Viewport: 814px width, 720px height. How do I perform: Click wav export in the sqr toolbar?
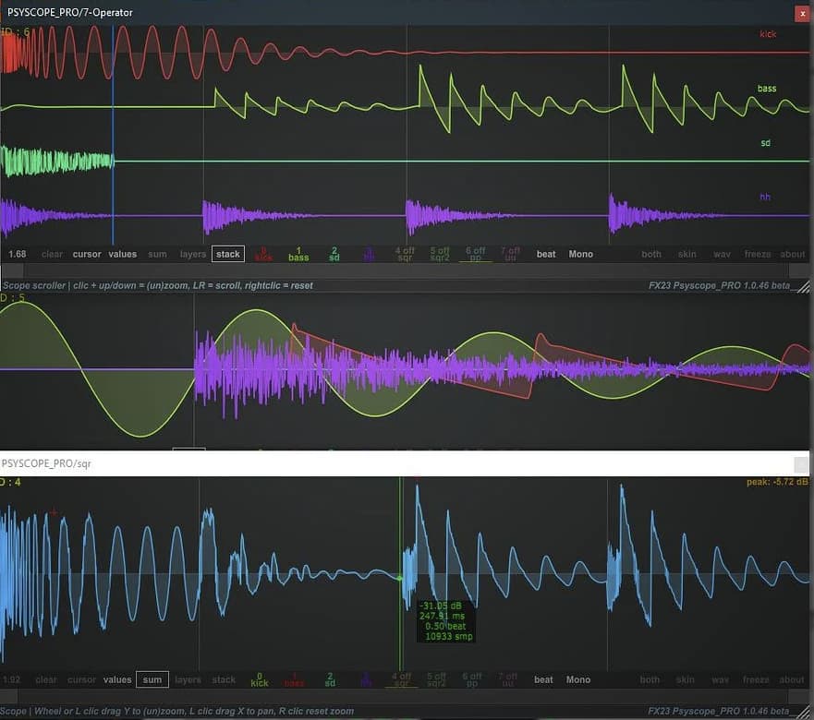[720, 680]
